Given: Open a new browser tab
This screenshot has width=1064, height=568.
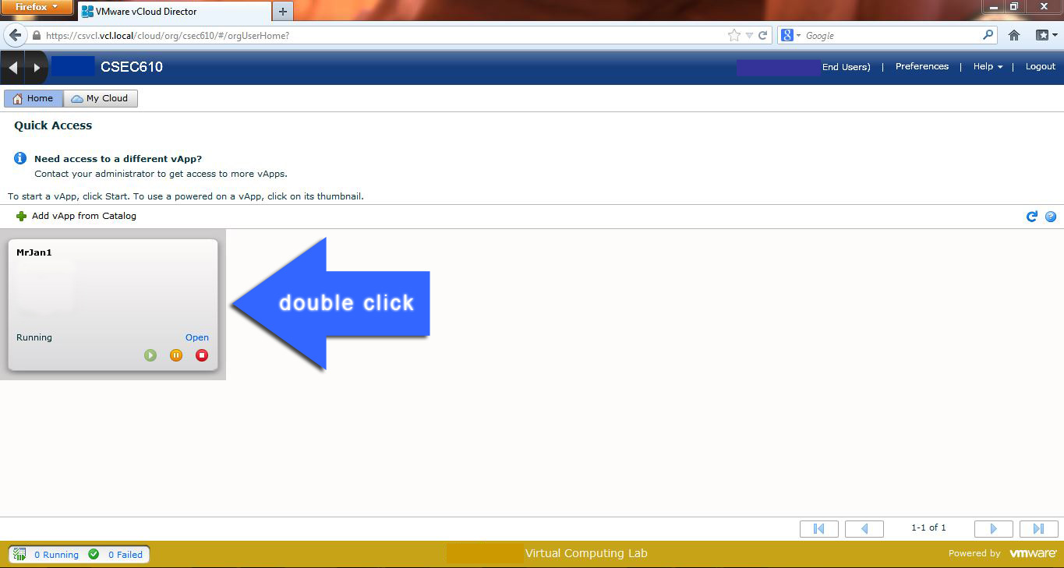Looking at the screenshot, I should point(283,11).
